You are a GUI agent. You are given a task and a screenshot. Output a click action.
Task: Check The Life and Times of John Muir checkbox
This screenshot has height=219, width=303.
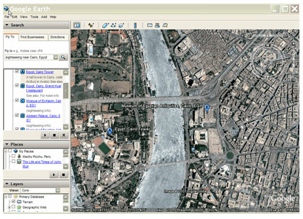(x=14, y=161)
